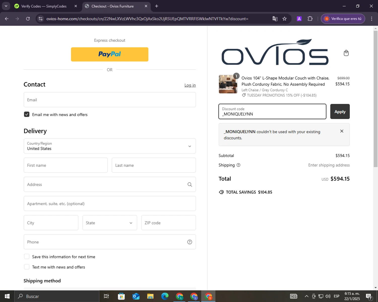Image resolution: width=378 pixels, height=302 pixels.
Task: Open the Windows Start menu
Action: tap(7, 296)
